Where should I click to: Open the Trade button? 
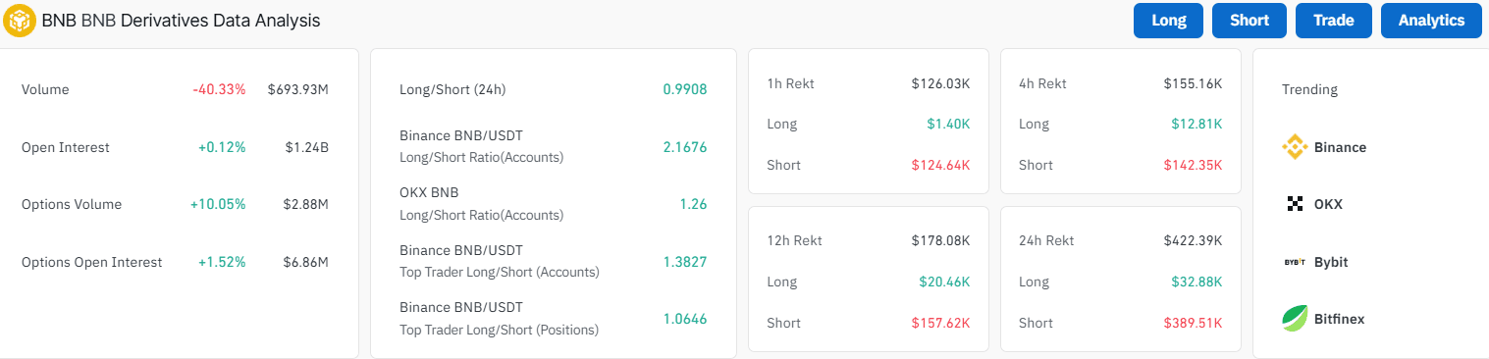coord(1334,21)
